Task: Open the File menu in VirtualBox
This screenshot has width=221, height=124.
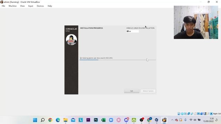Action: [3, 6]
